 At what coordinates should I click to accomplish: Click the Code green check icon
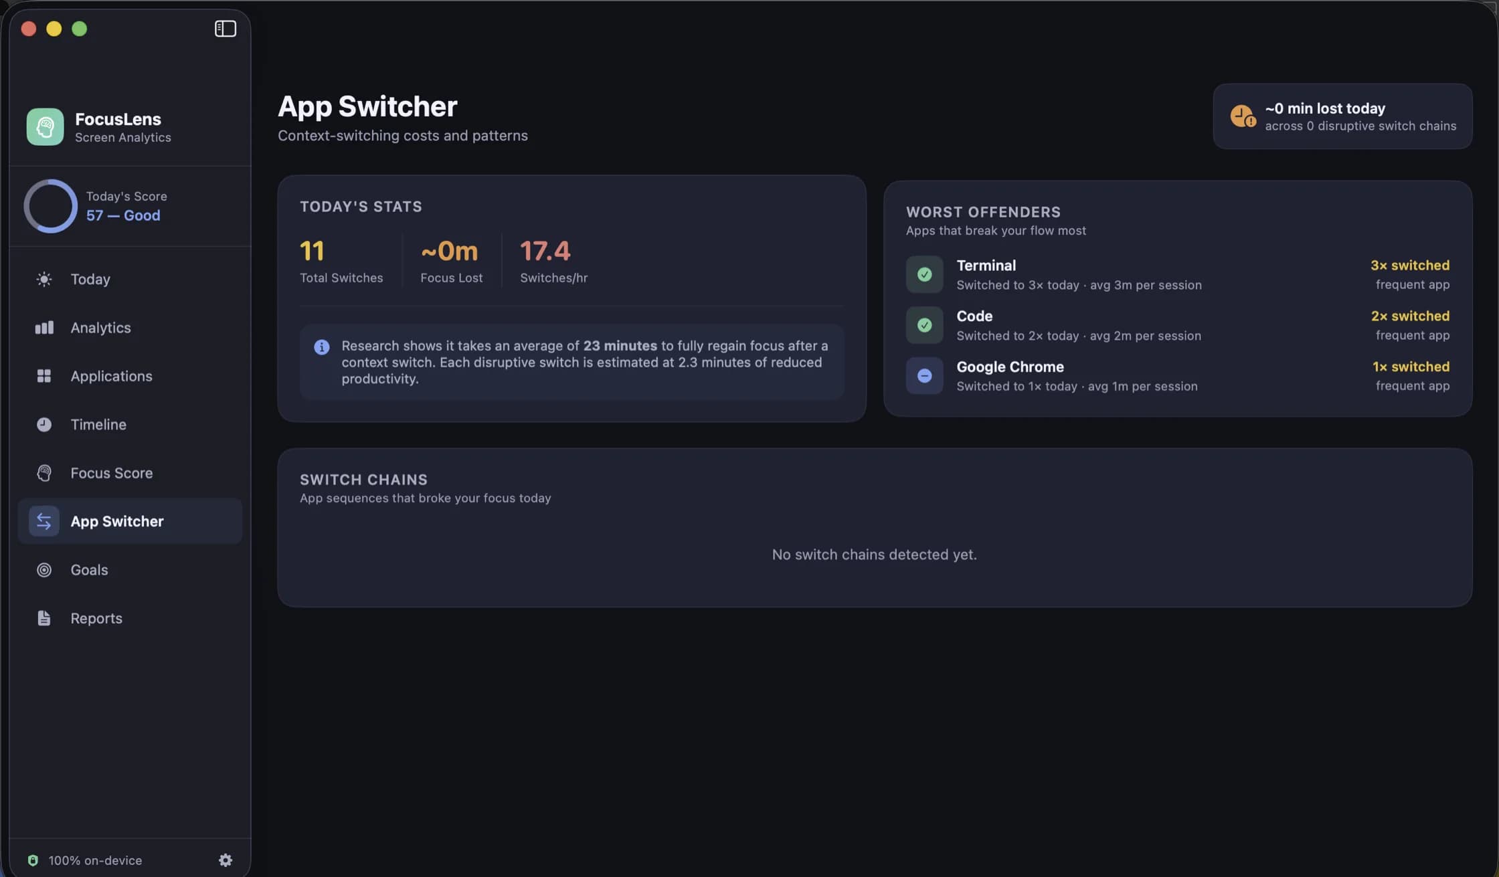[x=925, y=325]
